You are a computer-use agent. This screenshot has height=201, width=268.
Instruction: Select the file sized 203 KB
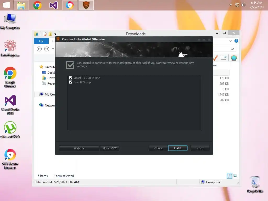(x=224, y=84)
